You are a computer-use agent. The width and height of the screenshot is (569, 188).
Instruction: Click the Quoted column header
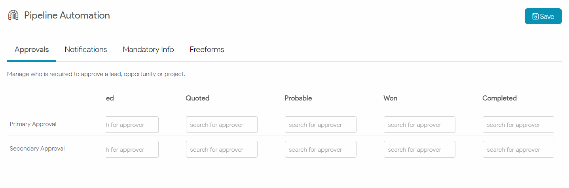coord(197,98)
